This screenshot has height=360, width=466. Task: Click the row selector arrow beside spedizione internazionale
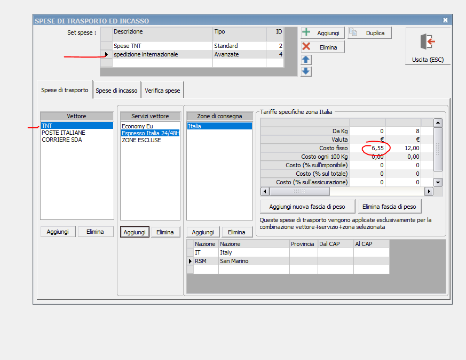pyautogui.click(x=106, y=54)
